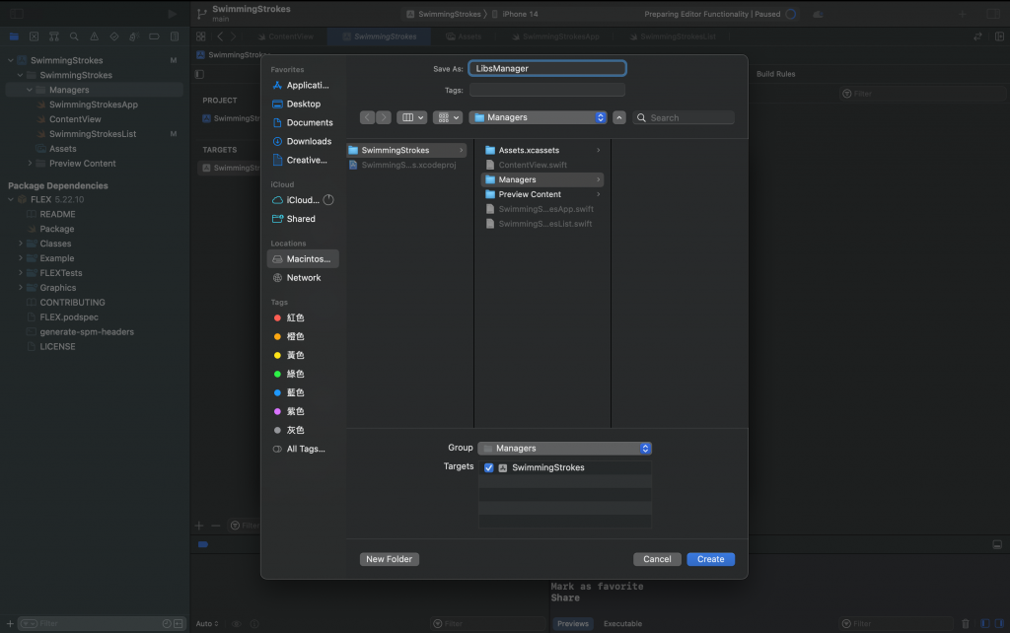Select SwimmingStrokesList in navigator
This screenshot has width=1010, height=633.
[x=93, y=134]
